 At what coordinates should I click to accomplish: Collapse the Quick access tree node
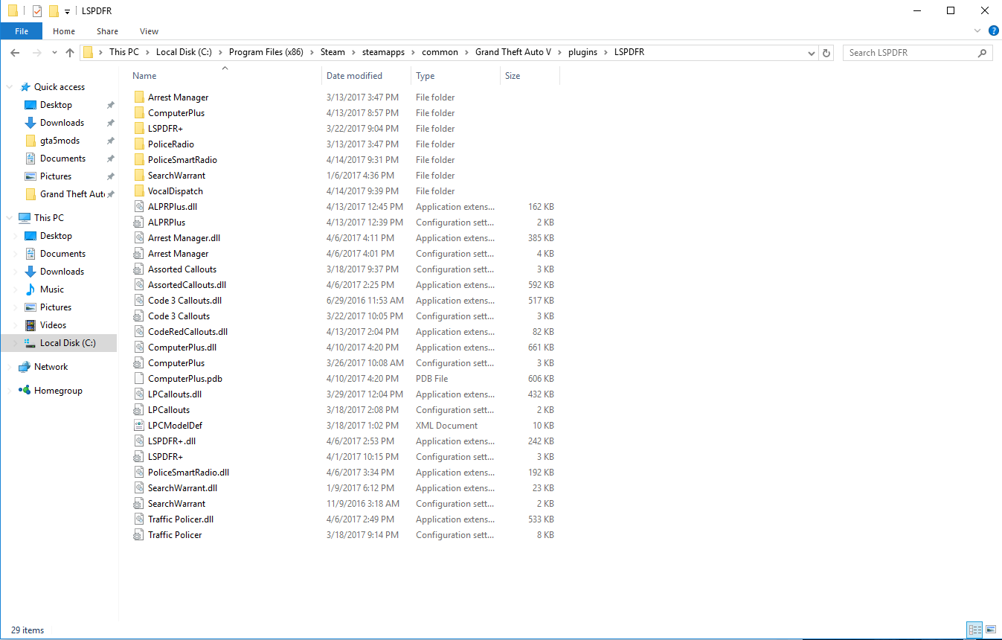pyautogui.click(x=10, y=87)
